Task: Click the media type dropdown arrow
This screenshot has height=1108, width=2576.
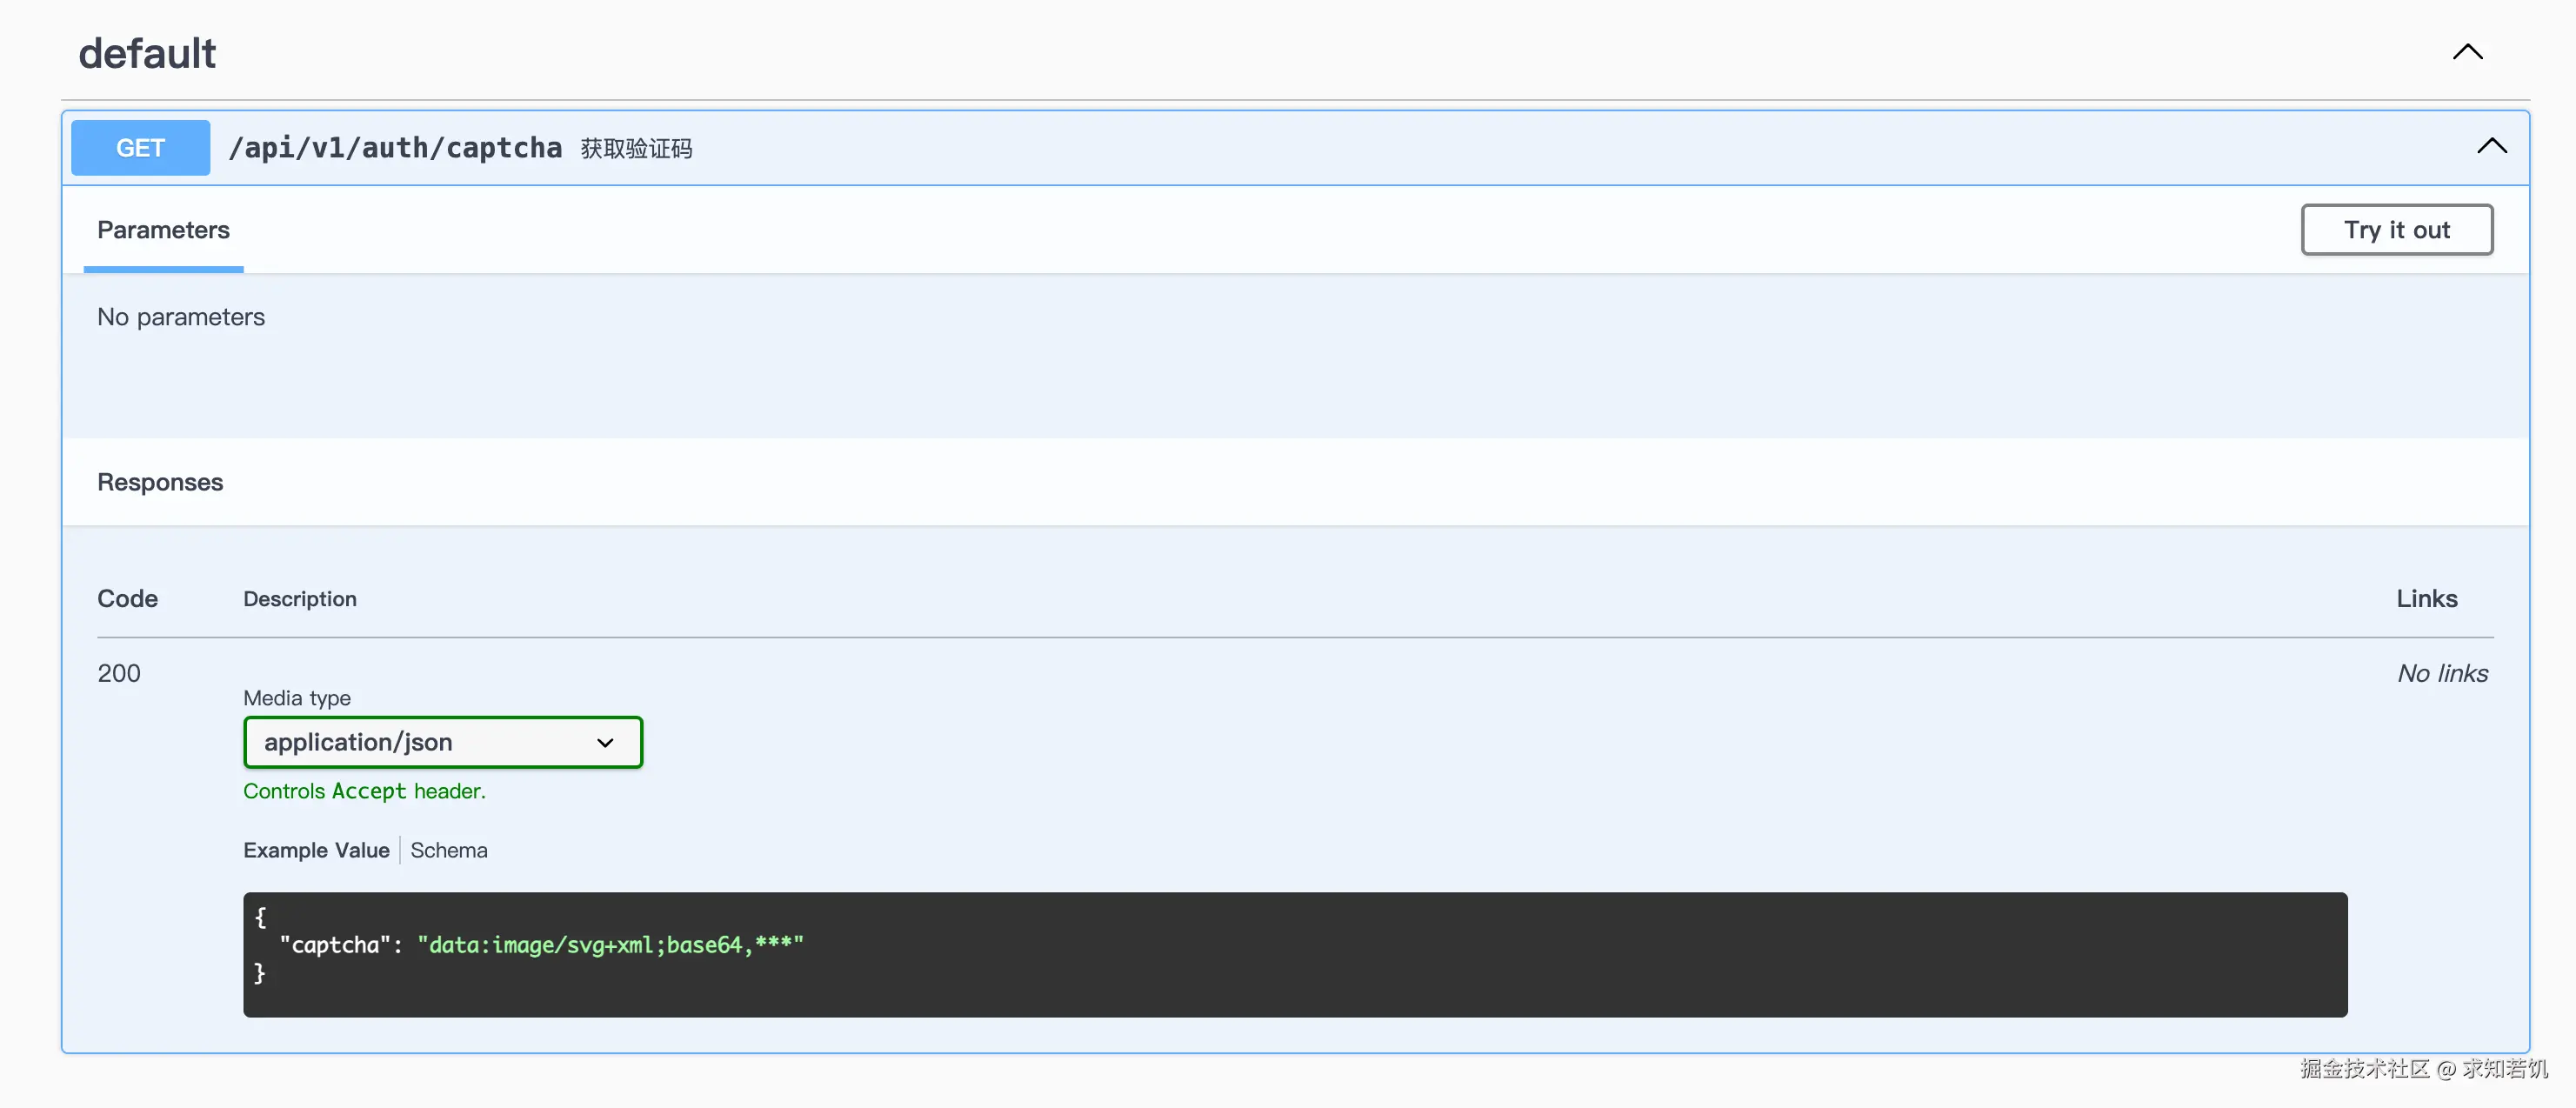Action: 605,743
